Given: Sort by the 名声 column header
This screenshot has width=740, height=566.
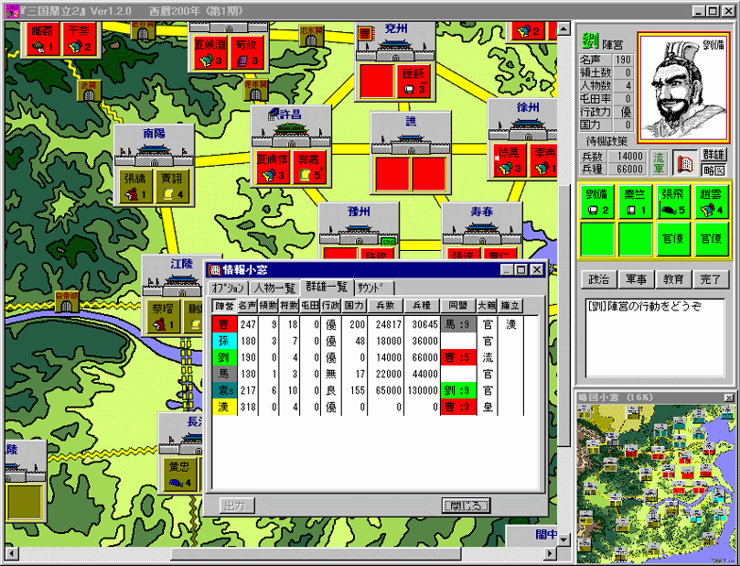Looking at the screenshot, I should click(247, 306).
